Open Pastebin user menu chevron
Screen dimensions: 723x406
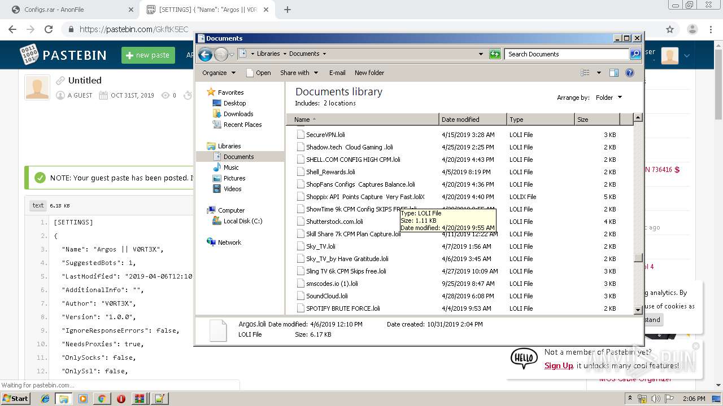pos(687,55)
